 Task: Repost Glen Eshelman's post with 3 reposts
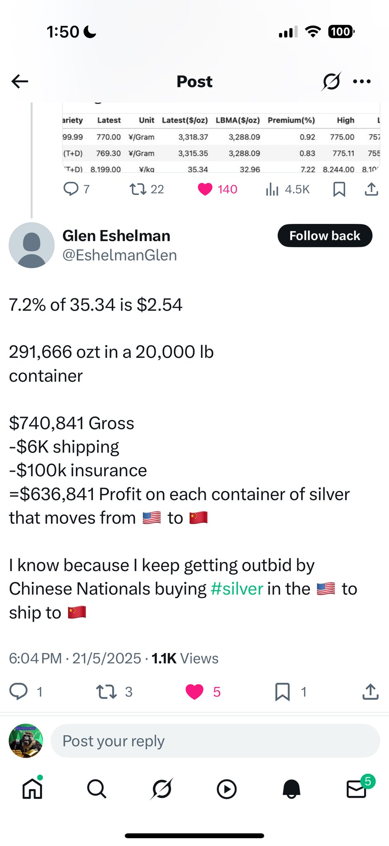point(106,692)
